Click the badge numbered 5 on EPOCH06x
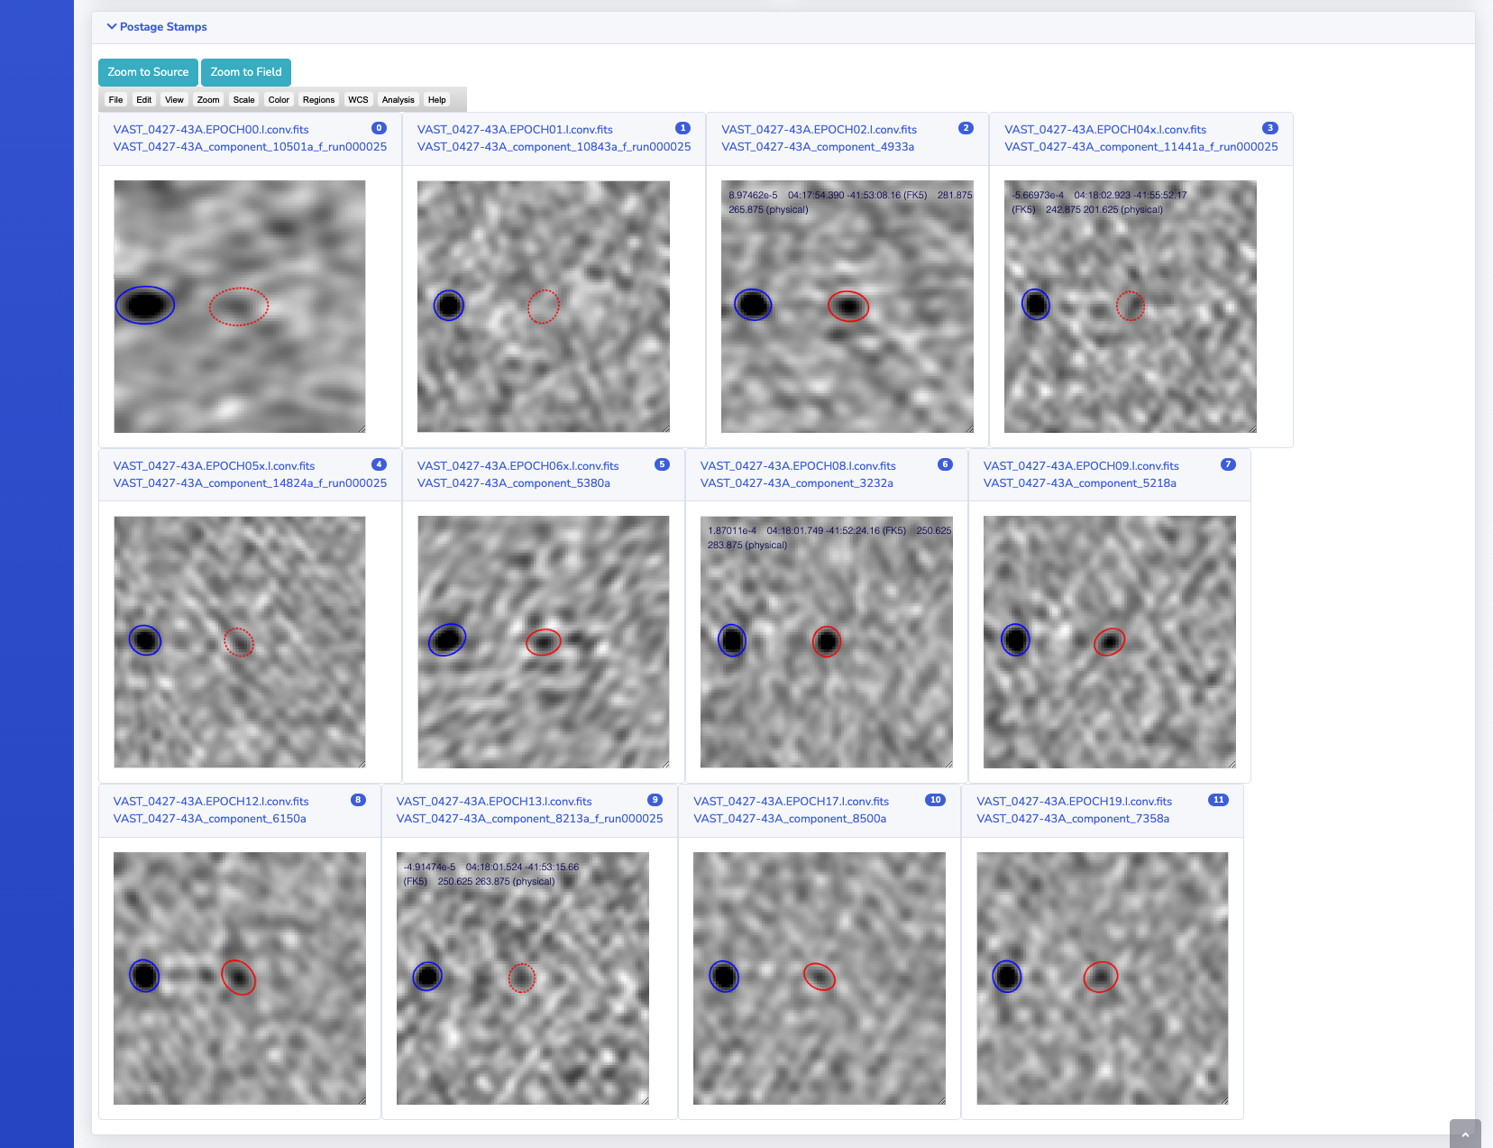 [x=663, y=464]
